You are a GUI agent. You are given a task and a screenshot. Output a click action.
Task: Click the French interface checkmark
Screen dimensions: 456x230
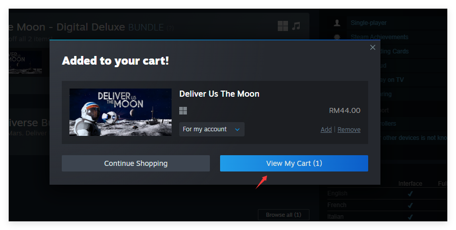point(410,205)
